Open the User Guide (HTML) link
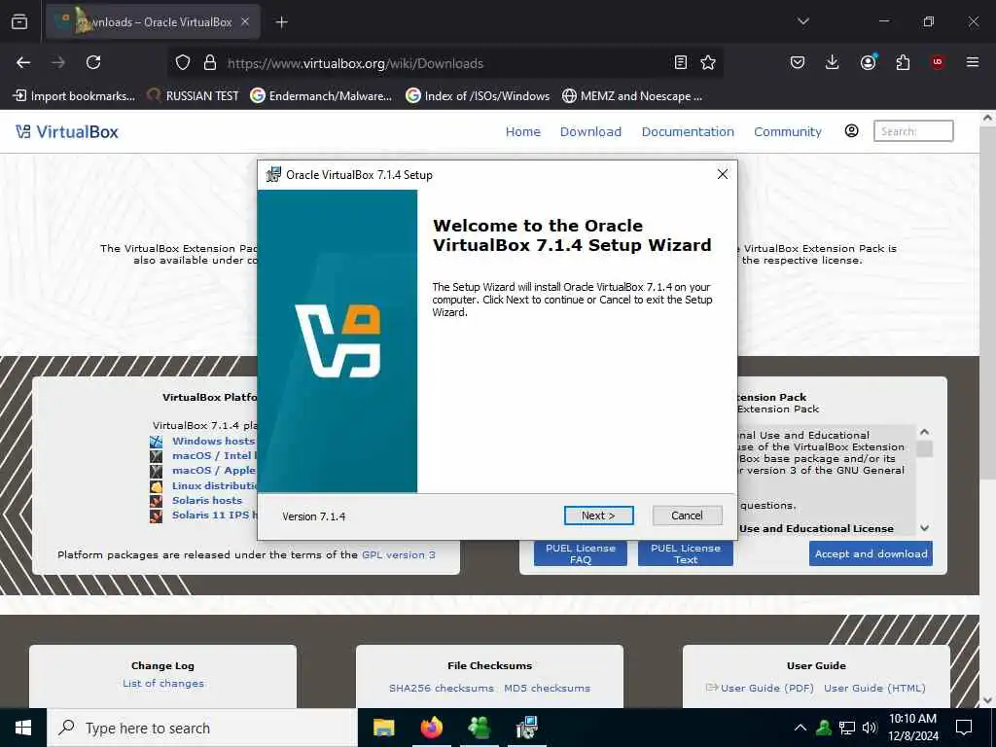 (874, 688)
